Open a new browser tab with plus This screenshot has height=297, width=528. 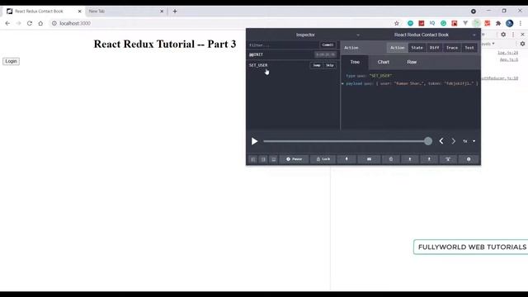pyautogui.click(x=175, y=11)
